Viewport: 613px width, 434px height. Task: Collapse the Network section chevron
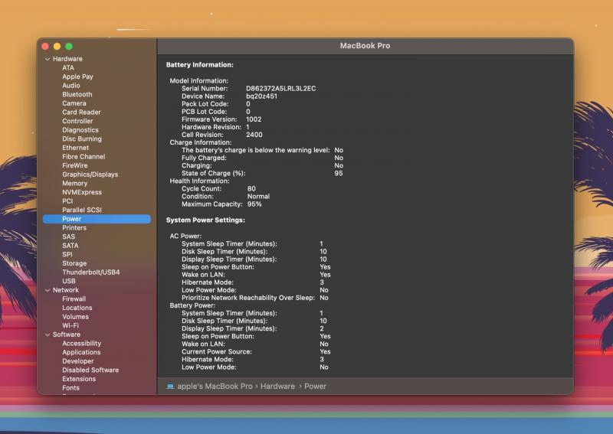pyautogui.click(x=48, y=290)
